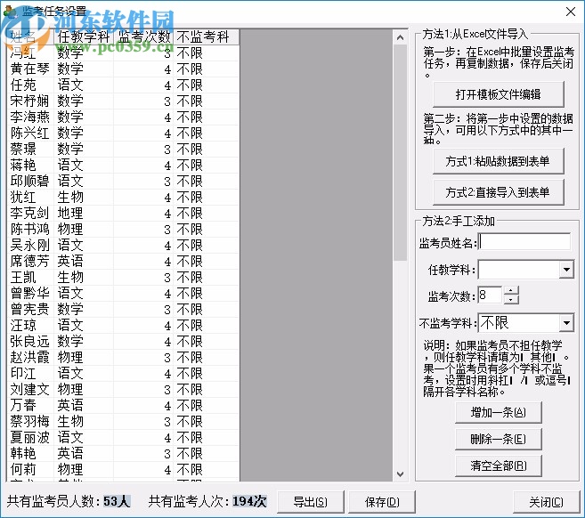Viewport: 585px width, 518px height.
Task: Click 不限 cell in 席德芳 row
Action: [x=207, y=262]
